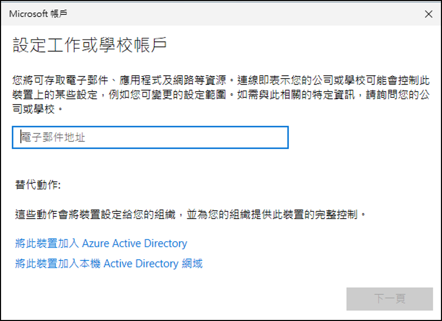Image resolution: width=442 pixels, height=321 pixels.
Task: Focus the 電子郵件地址 email input field
Action: (x=150, y=137)
